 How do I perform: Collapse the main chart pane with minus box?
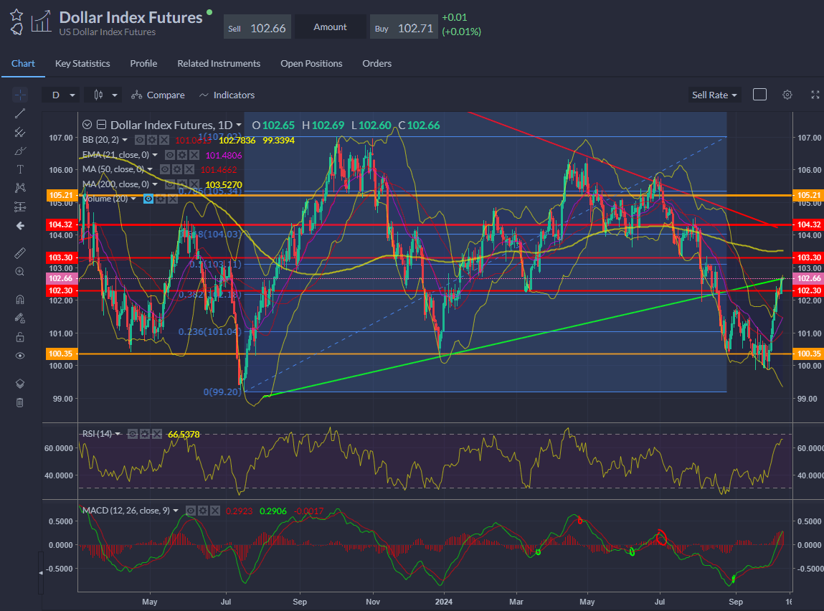pyautogui.click(x=101, y=125)
